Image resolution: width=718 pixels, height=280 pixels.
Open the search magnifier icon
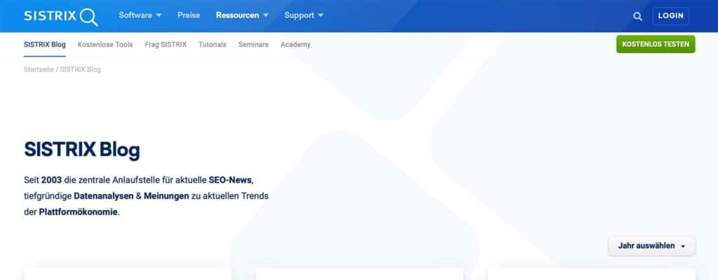(x=637, y=16)
